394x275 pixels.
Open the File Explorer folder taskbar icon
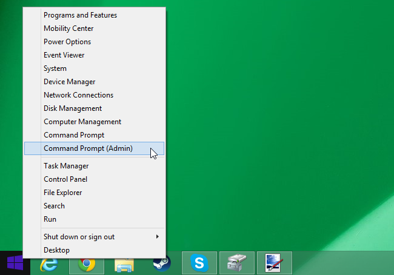[x=124, y=265]
